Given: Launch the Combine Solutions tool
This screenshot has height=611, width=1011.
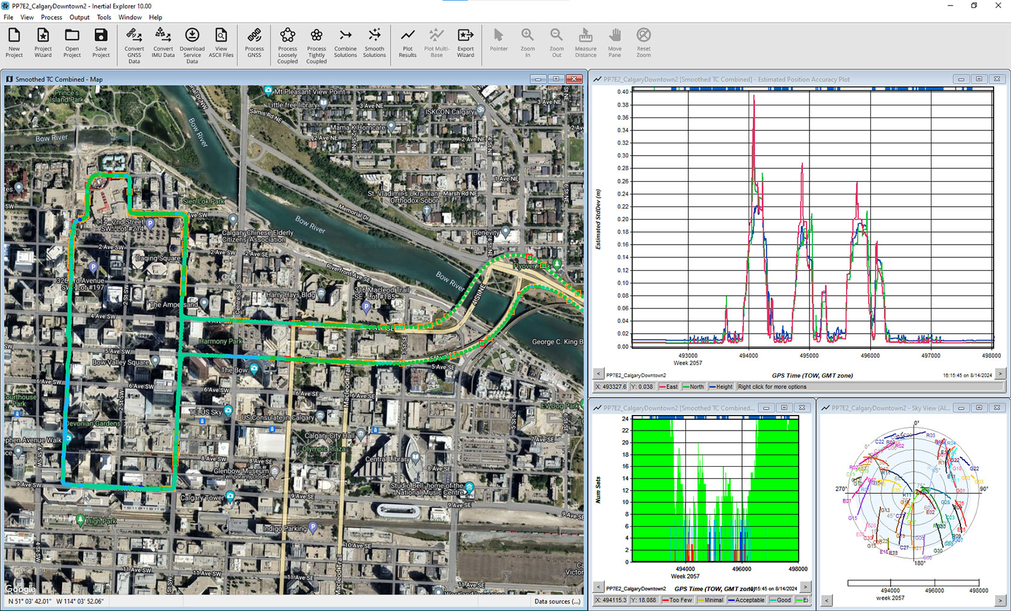Looking at the screenshot, I should click(345, 42).
